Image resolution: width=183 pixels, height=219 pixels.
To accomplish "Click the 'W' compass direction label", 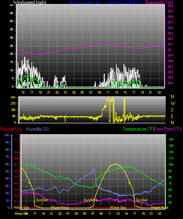I will [173, 103].
